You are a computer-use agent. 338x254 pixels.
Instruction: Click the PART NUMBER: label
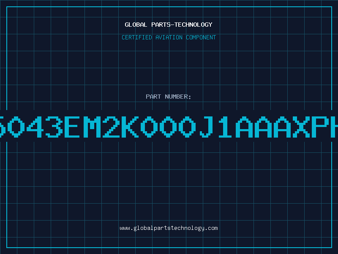pos(169,97)
